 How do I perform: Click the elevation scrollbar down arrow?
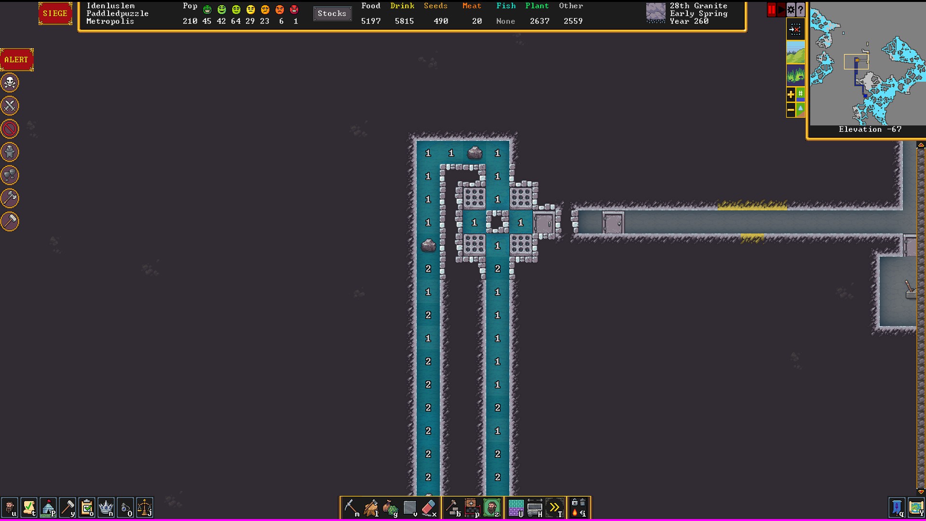click(921, 492)
